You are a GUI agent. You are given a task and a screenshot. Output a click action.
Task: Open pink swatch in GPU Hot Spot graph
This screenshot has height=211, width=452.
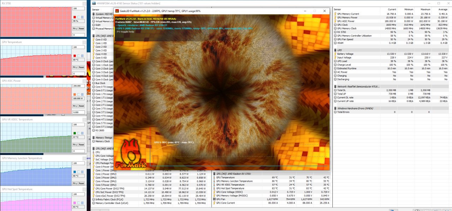[x=75, y=203]
